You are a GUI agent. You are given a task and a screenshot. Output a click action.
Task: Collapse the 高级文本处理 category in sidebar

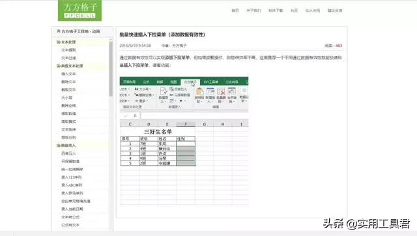pyautogui.click(x=70, y=66)
